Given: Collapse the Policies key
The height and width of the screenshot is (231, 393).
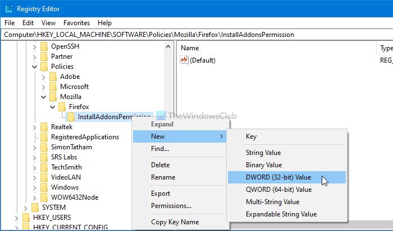Looking at the screenshot, I should point(35,67).
